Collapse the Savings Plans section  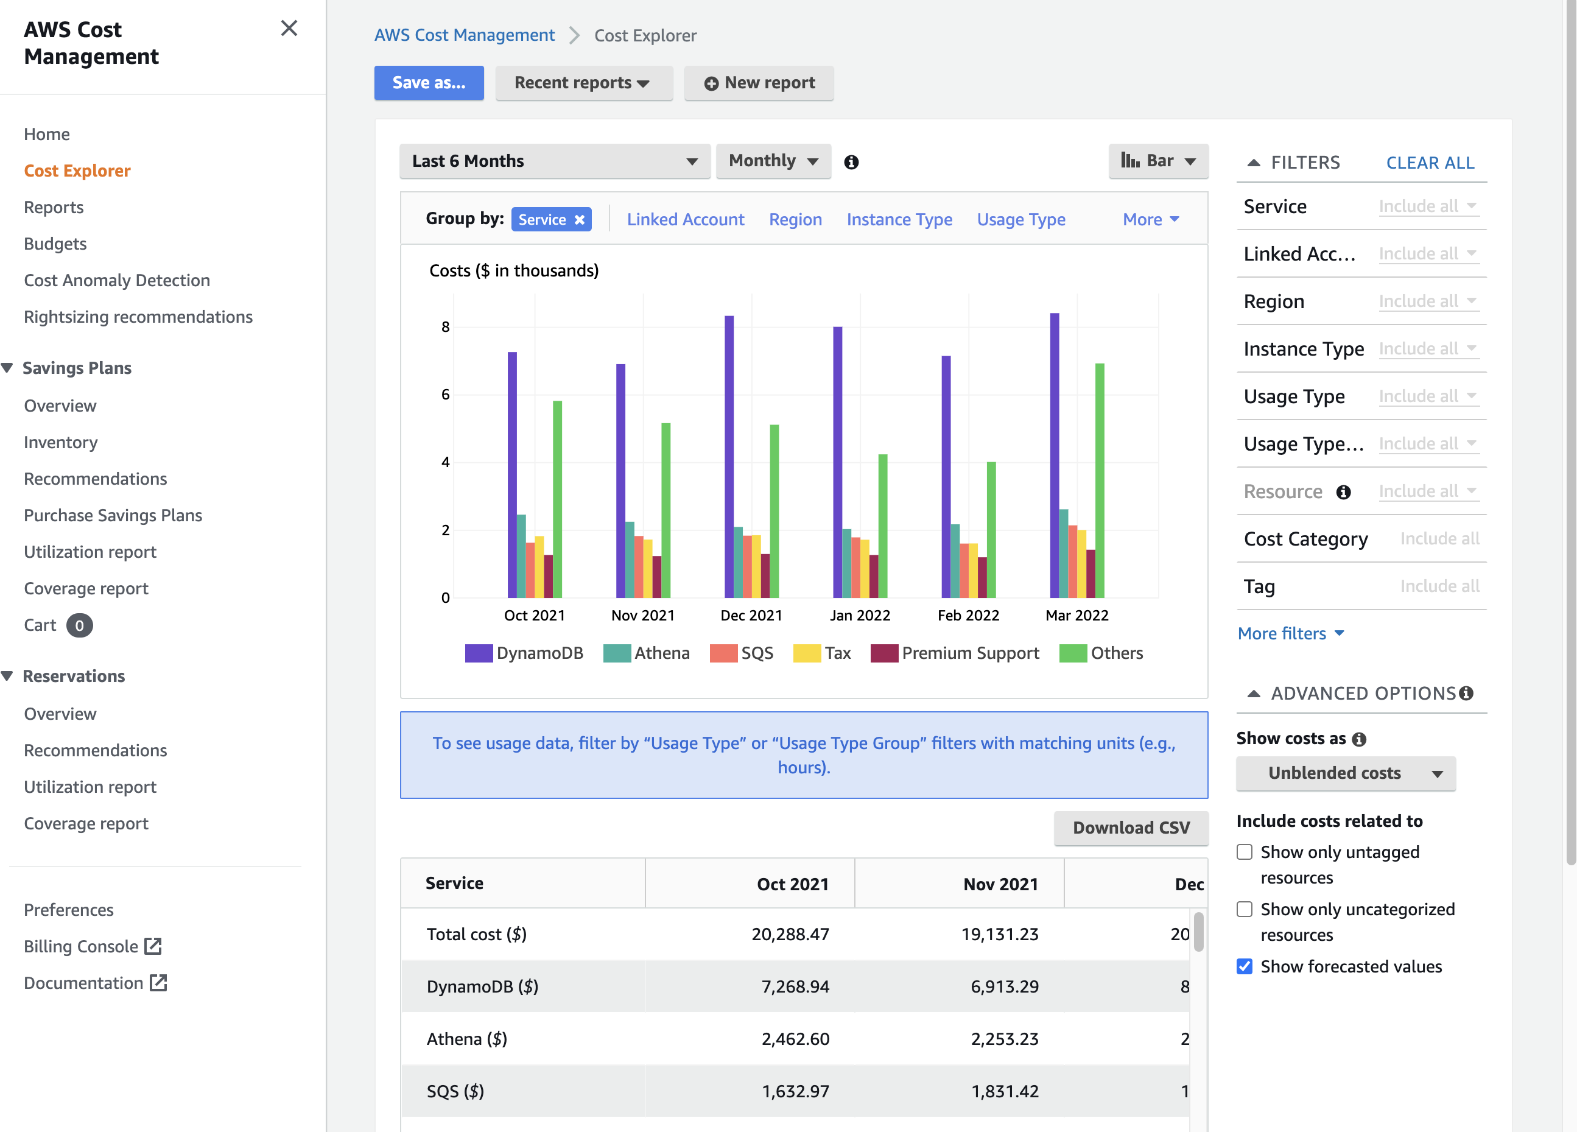(x=8, y=368)
